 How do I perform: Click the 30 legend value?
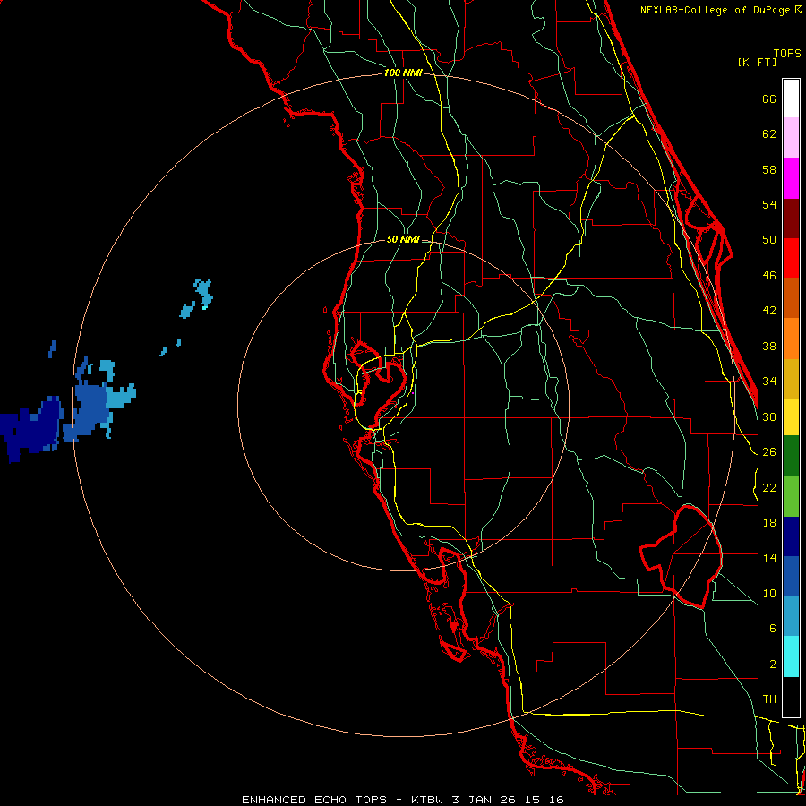pos(769,416)
